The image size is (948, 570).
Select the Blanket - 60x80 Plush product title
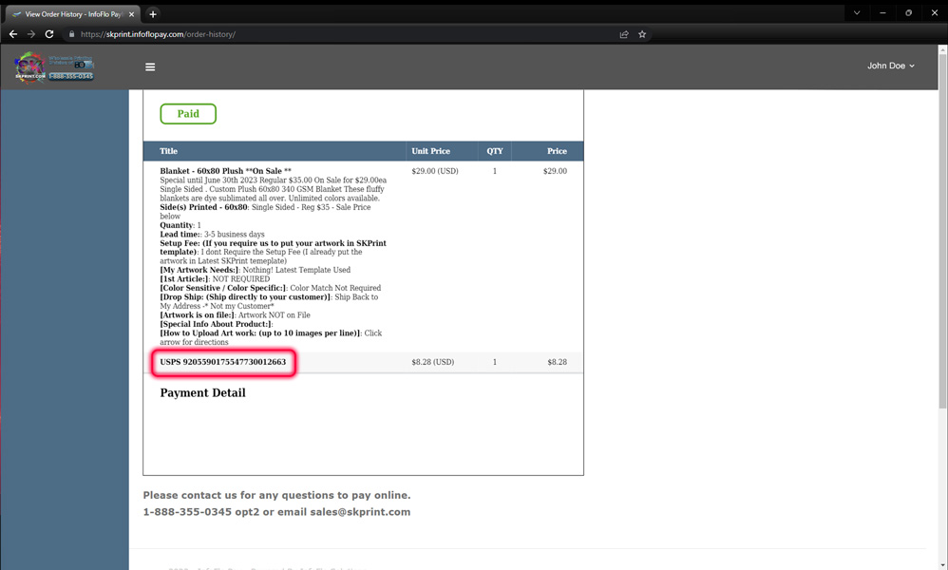[225, 171]
